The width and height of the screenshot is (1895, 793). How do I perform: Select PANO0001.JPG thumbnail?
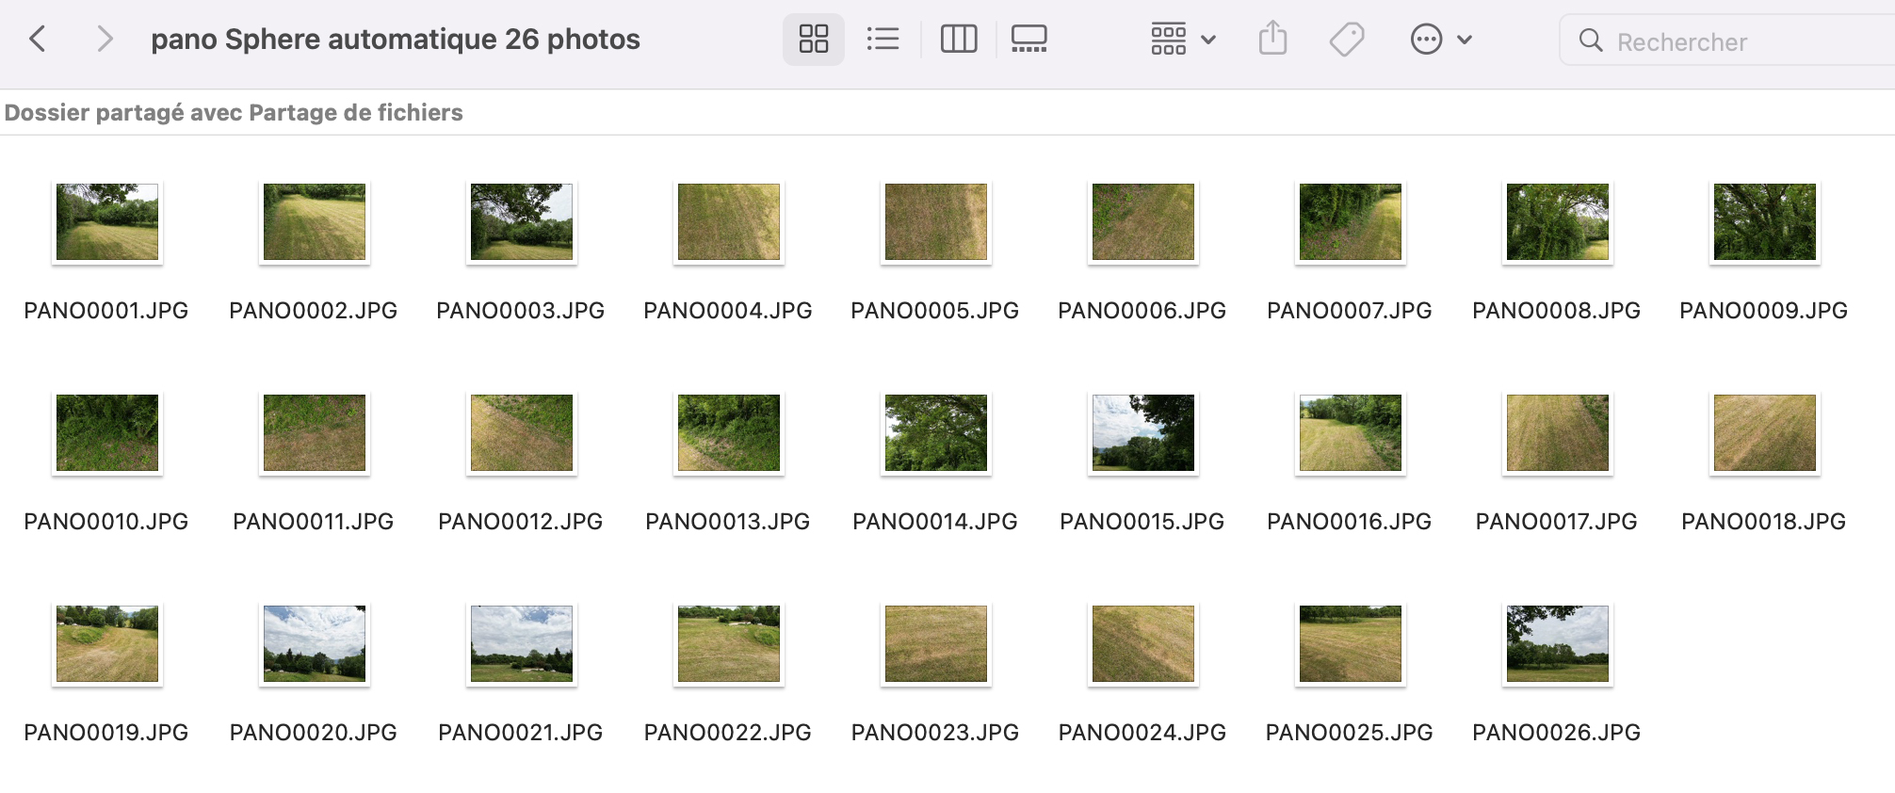(107, 222)
